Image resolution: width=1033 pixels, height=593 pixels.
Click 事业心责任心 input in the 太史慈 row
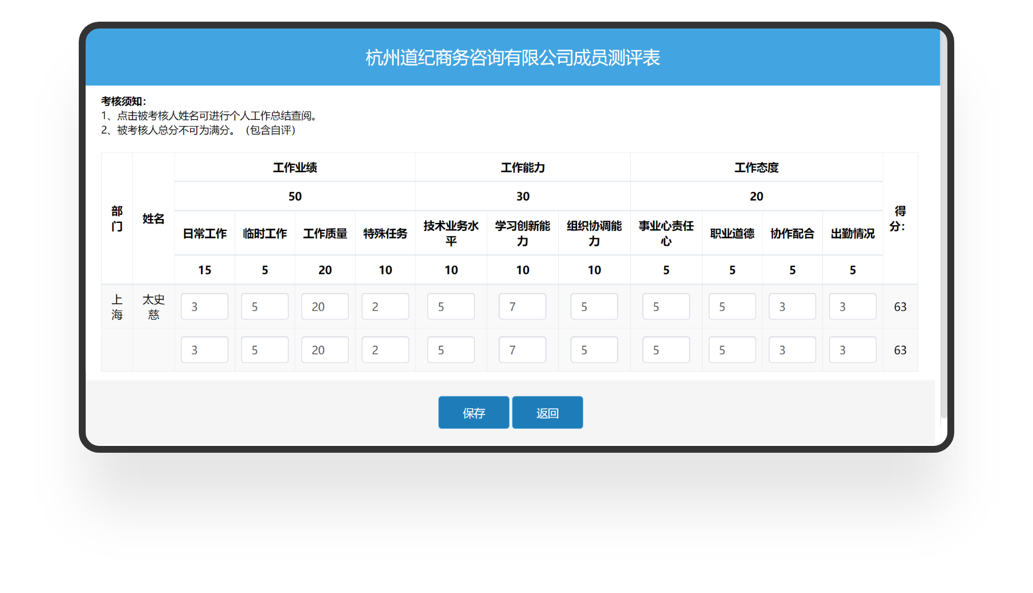pyautogui.click(x=666, y=307)
